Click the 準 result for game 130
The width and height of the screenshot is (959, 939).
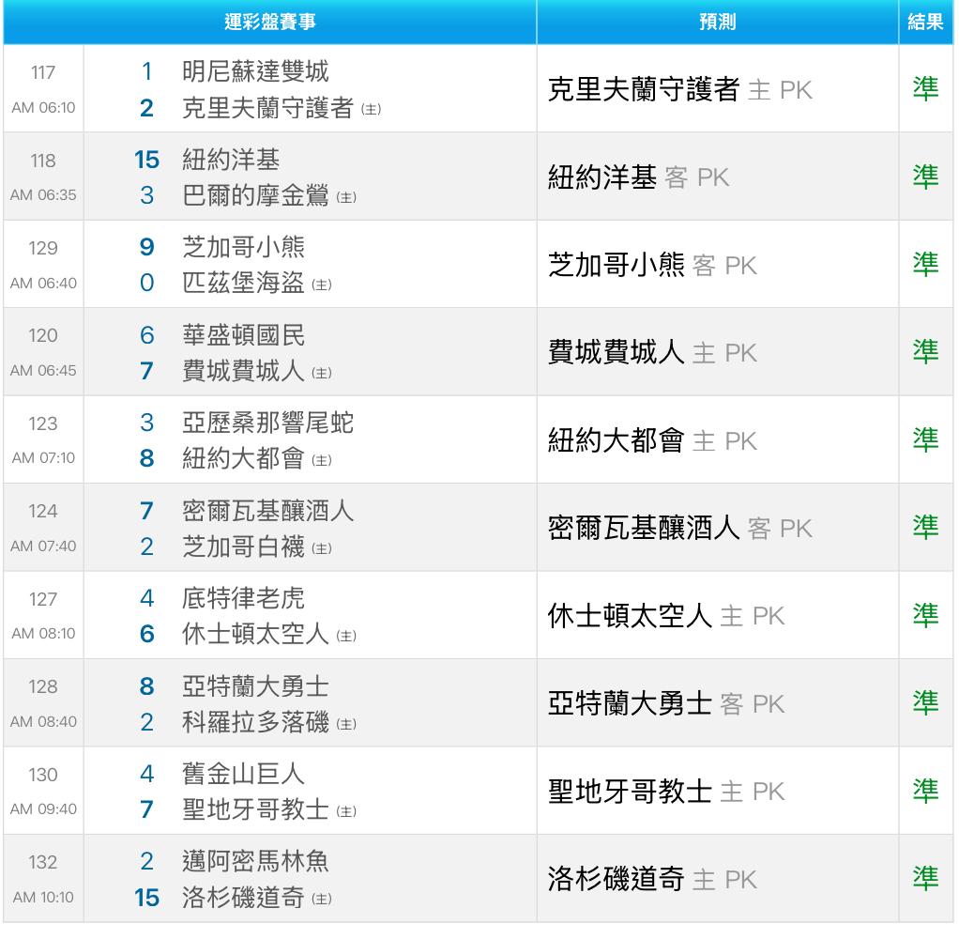[x=925, y=791]
